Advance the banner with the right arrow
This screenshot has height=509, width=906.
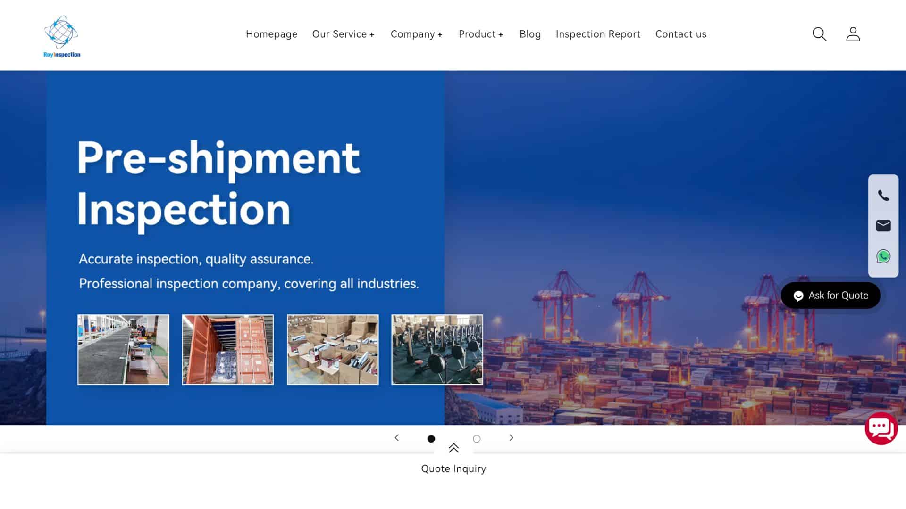(x=511, y=438)
